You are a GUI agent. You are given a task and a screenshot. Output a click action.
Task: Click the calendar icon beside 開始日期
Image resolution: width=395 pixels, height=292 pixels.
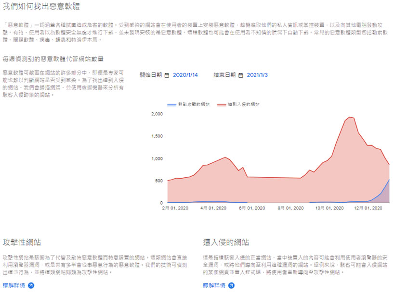pyautogui.click(x=167, y=75)
